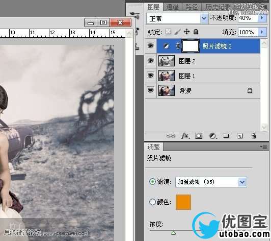Select the 滤镜 radio button
This screenshot has height=241, width=271.
[x=152, y=181]
